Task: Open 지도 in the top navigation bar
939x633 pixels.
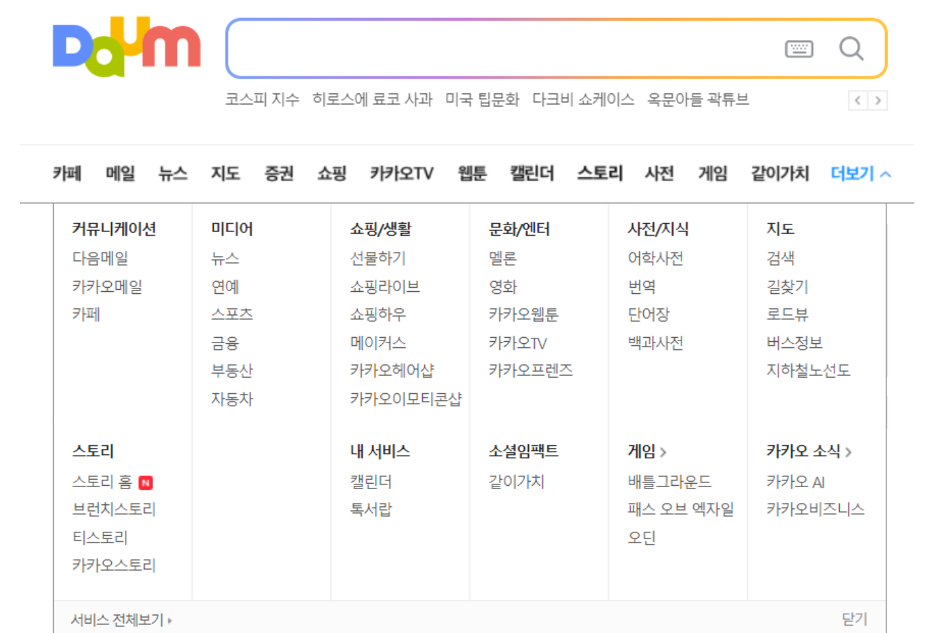Action: pos(225,174)
